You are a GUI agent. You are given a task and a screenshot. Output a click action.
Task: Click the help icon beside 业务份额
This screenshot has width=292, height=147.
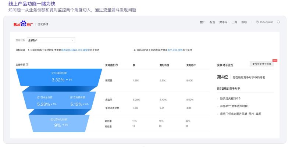(x=27, y=65)
